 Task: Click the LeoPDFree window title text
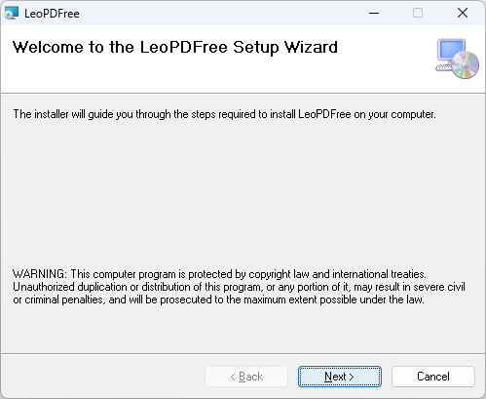pos(52,14)
